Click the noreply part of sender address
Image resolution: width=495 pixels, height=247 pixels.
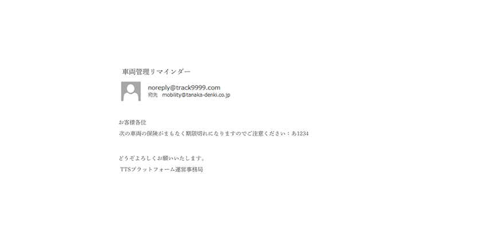tap(159, 87)
